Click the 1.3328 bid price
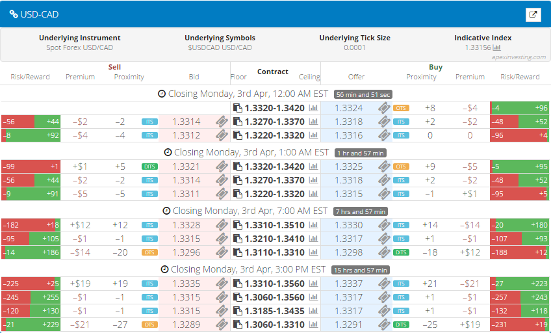551x333 pixels. (x=186, y=225)
